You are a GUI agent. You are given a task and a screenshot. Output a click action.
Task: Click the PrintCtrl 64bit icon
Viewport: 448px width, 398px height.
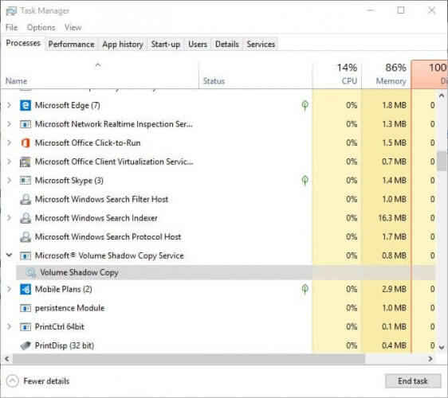(26, 326)
